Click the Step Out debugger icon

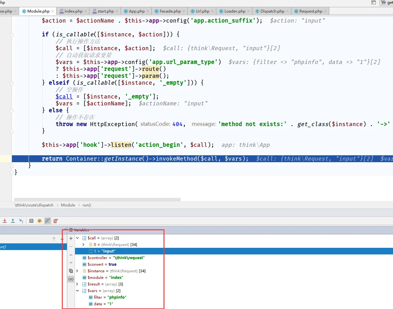pyautogui.click(x=13, y=221)
